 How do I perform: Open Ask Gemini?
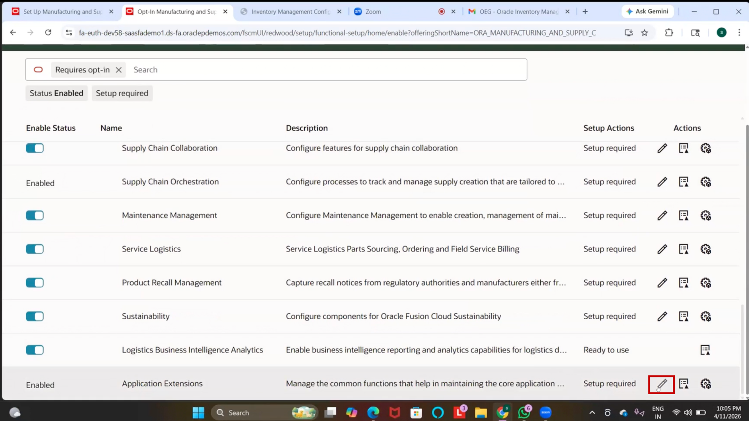(x=648, y=12)
